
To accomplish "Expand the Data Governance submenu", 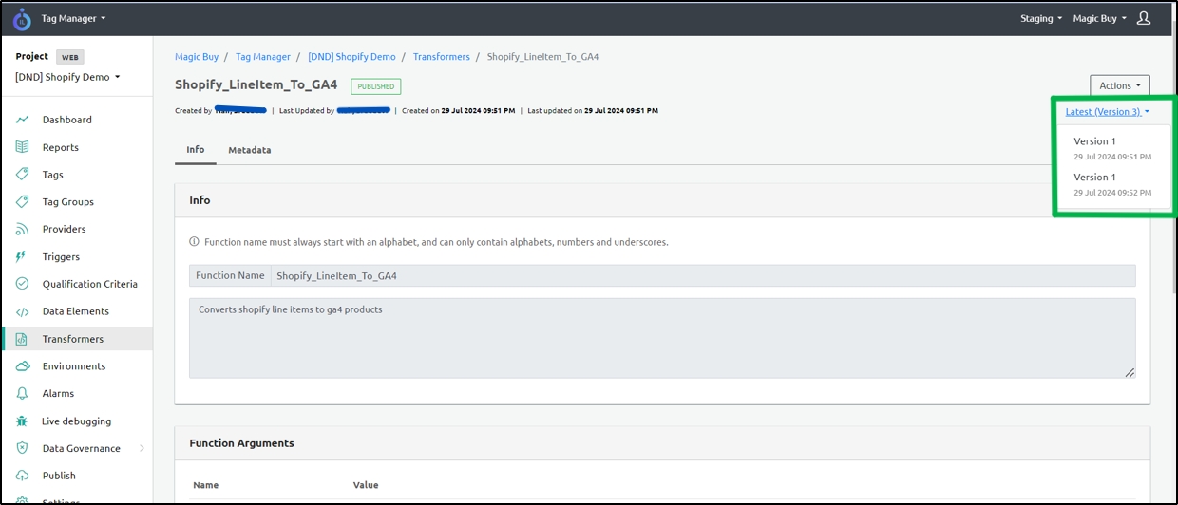I will 142,448.
